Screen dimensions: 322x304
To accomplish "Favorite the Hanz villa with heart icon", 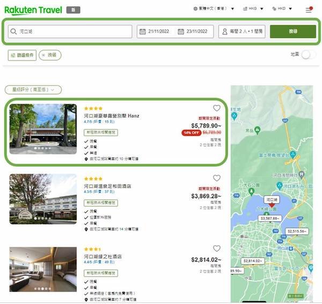I will click(x=217, y=108).
